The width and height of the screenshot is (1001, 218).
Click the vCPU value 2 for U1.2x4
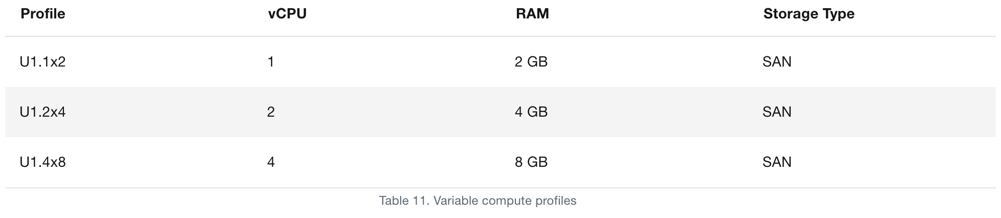[271, 112]
